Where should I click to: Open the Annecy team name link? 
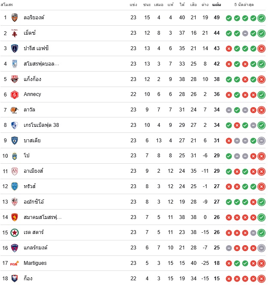(x=33, y=94)
